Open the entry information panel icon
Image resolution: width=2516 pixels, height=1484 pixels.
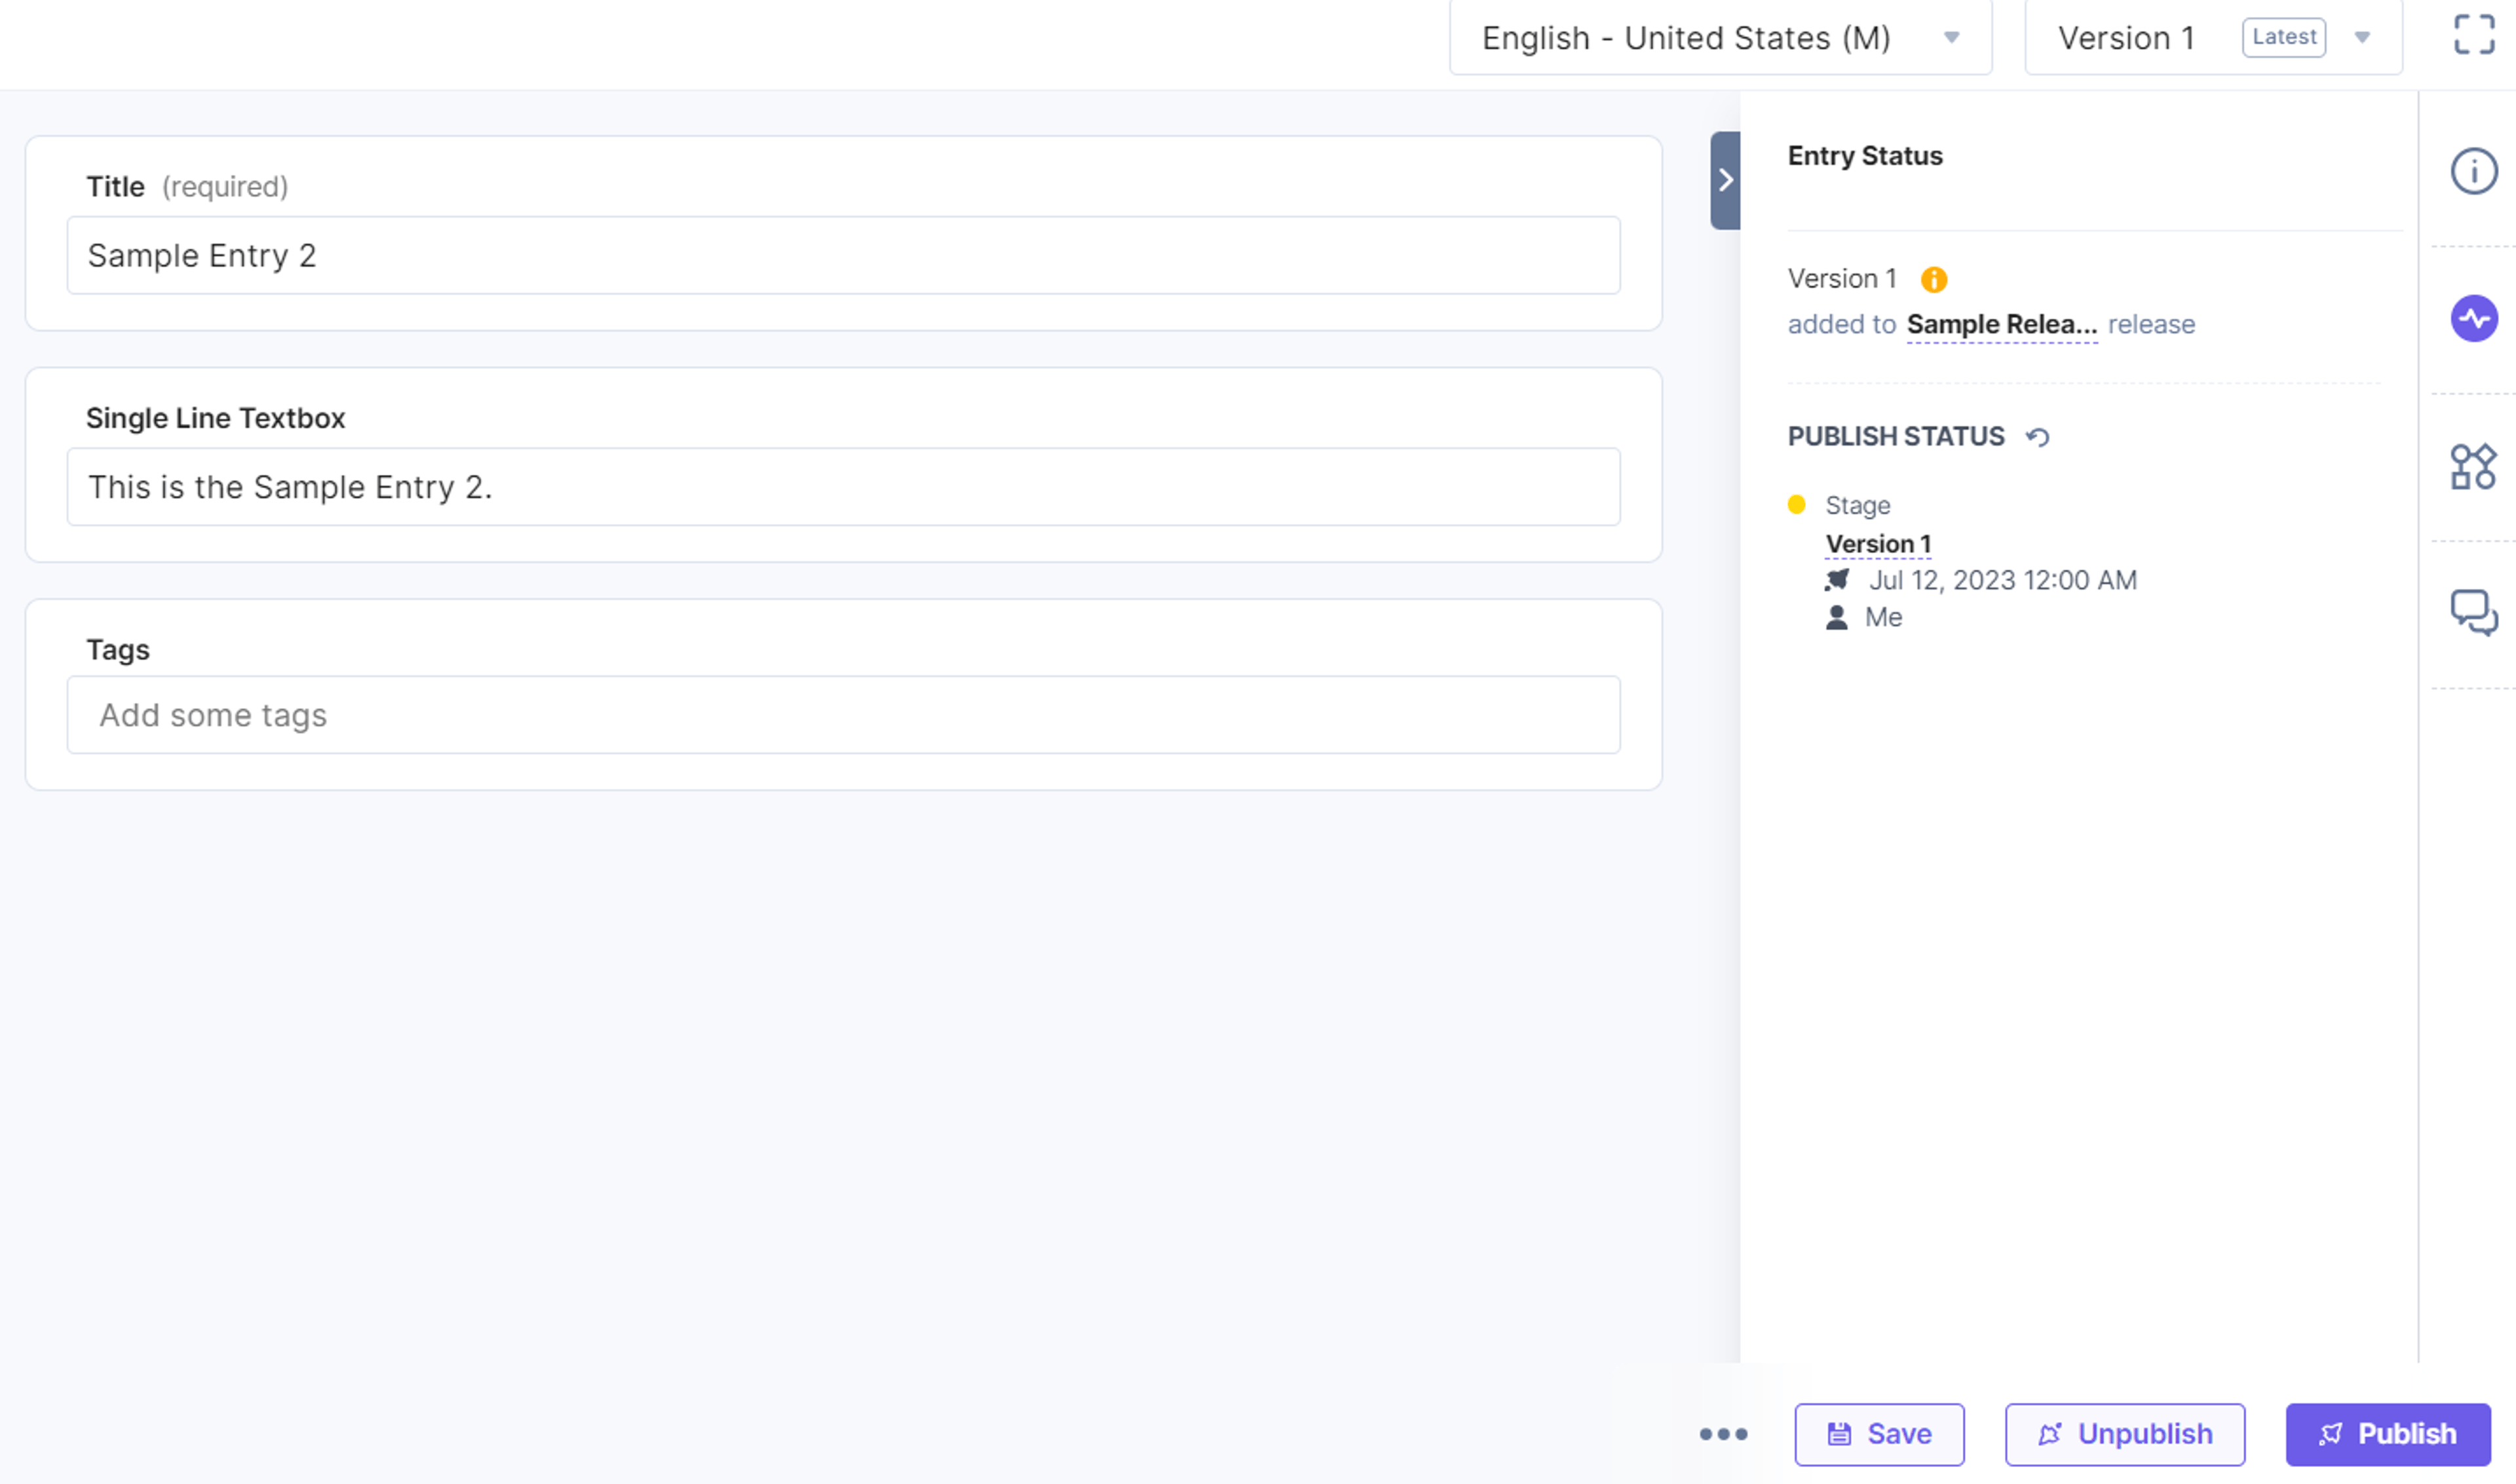click(2473, 171)
